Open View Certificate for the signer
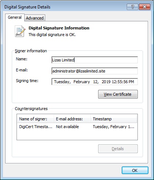 coord(118,94)
